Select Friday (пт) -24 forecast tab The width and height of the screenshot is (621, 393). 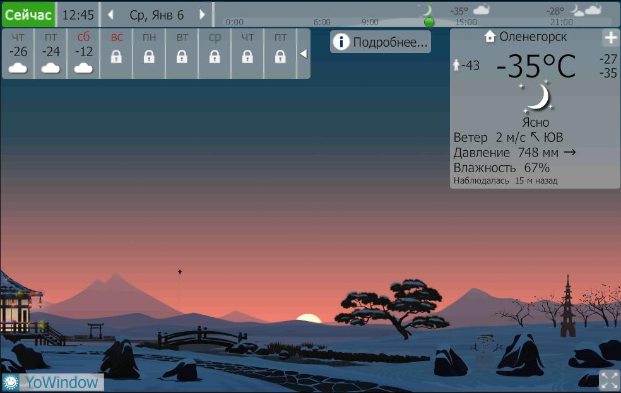(51, 53)
